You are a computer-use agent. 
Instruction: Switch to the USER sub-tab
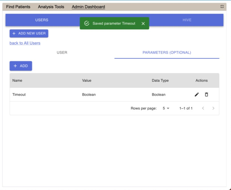tap(62, 52)
